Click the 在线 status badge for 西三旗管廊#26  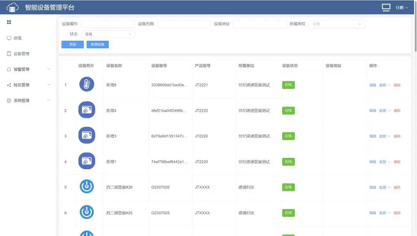coord(288,187)
